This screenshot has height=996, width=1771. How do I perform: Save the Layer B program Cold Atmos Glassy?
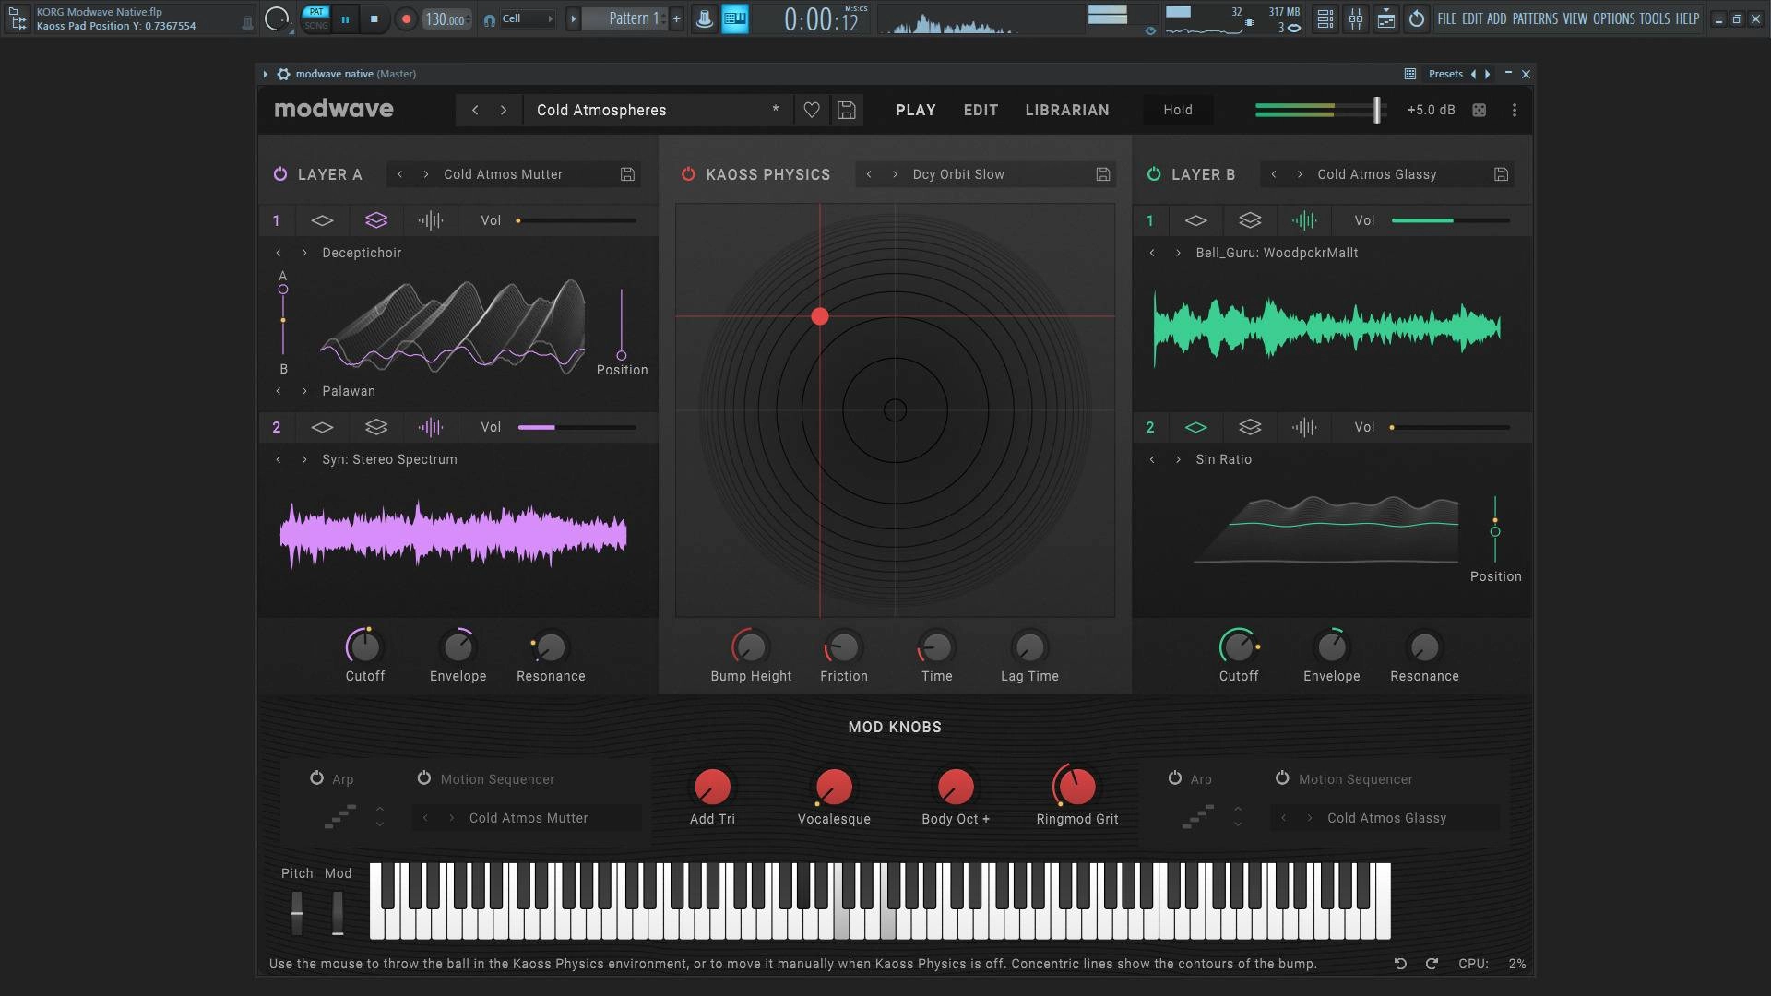pos(1501,174)
